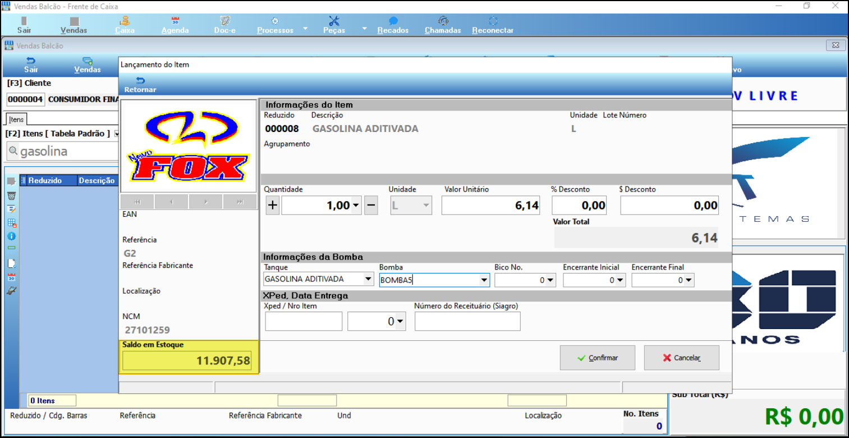Click the document page sidebar icon
This screenshot has width=849, height=438.
[11, 263]
